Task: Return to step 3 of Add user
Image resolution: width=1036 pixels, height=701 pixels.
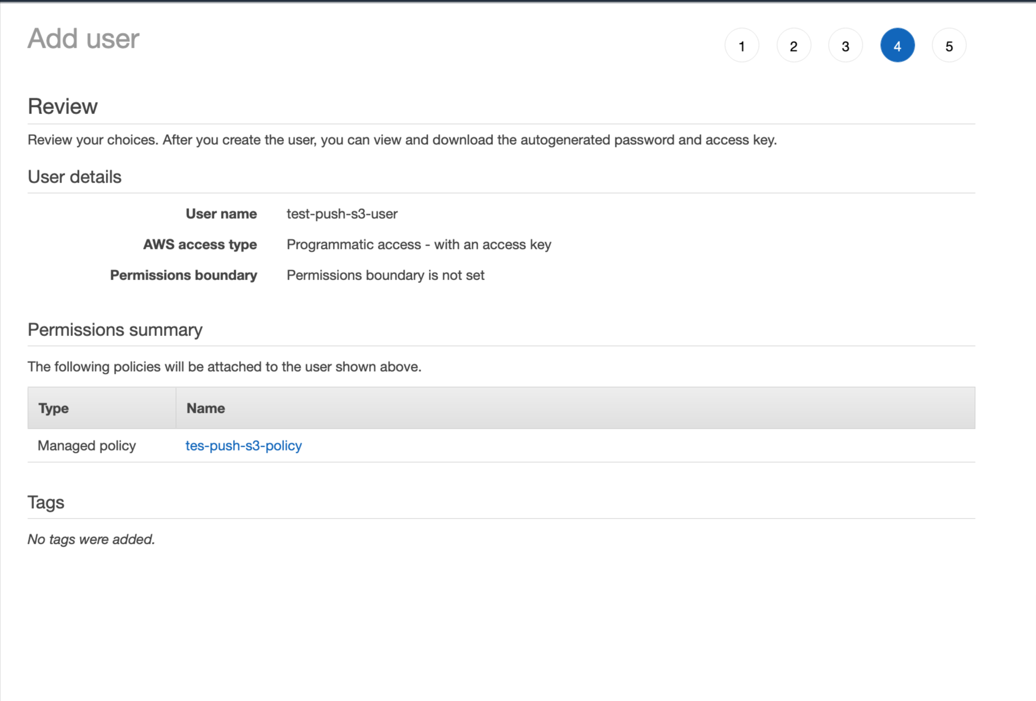Action: click(845, 45)
